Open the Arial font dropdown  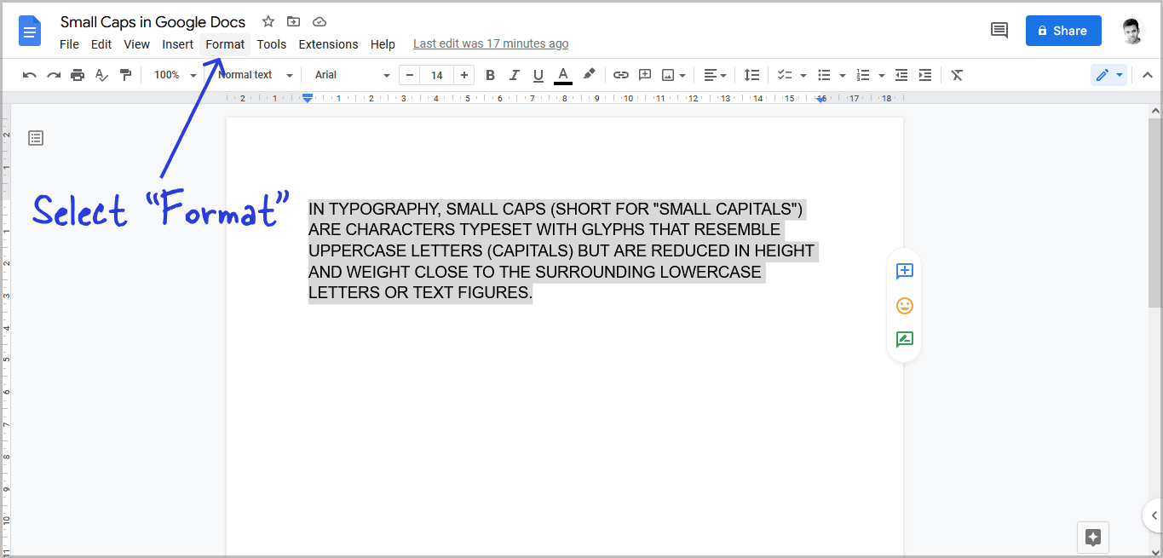352,75
